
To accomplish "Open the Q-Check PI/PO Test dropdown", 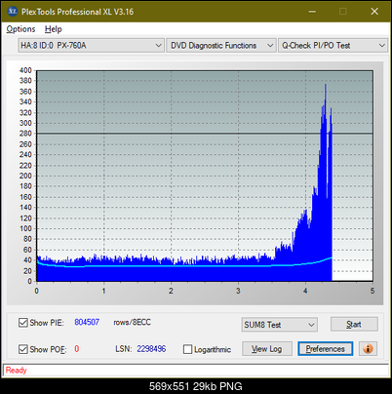I will pyautogui.click(x=333, y=46).
